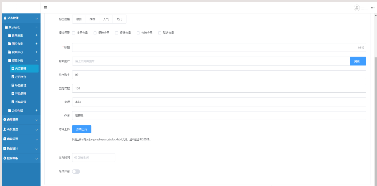
Task: Click the 浏览... cover image button
Action: tap(358, 61)
